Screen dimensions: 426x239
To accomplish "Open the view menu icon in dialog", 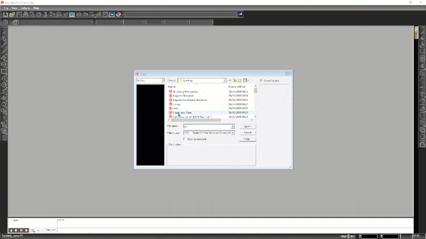I will point(246,81).
